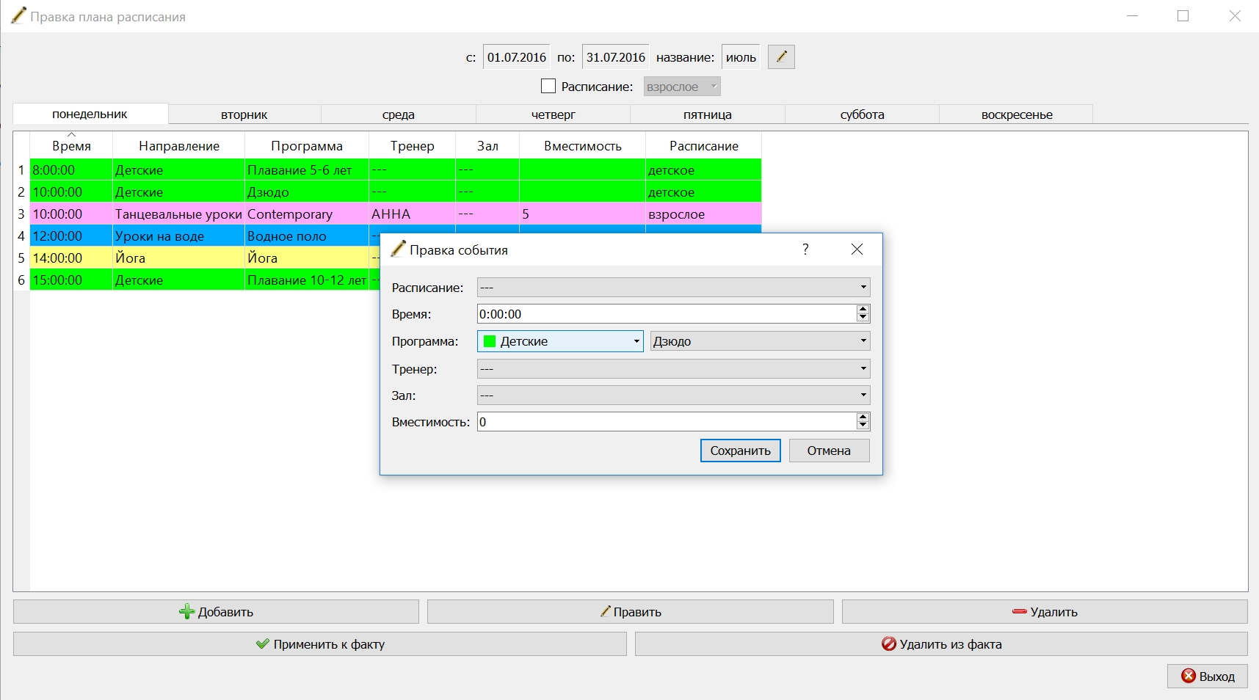Viewport: 1259px width, 700px height.
Task: Click the green plus Добавить icon
Action: coord(186,611)
